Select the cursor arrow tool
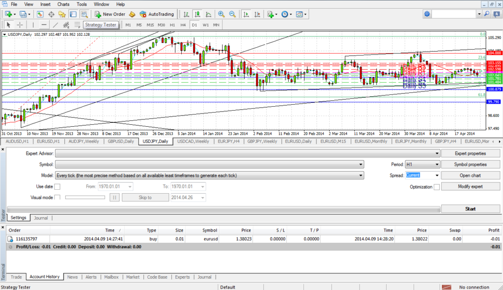This screenshot has height=290, width=503. (9, 25)
